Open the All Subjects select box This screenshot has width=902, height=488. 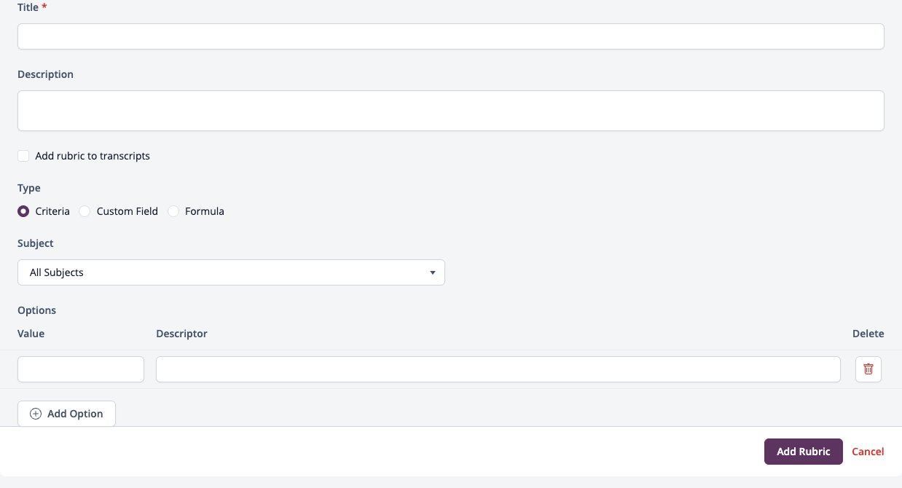pyautogui.click(x=231, y=272)
